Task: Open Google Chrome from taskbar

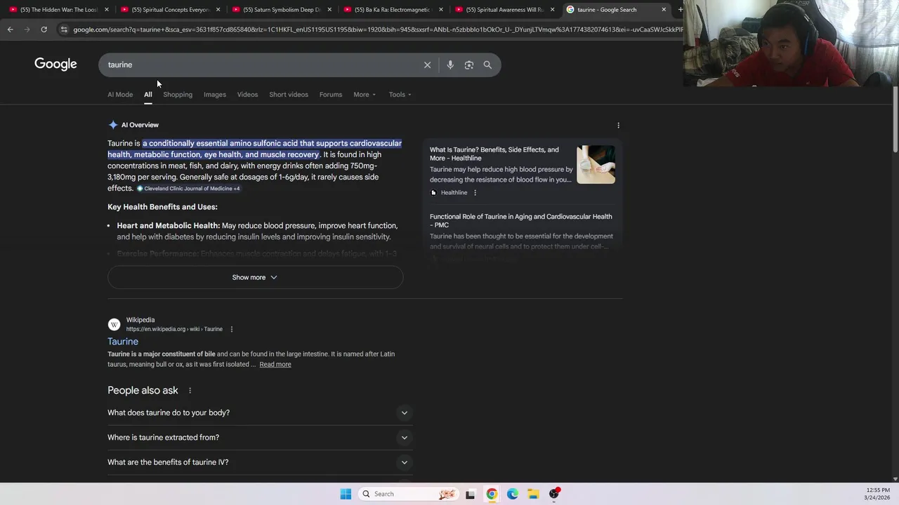Action: (x=492, y=494)
